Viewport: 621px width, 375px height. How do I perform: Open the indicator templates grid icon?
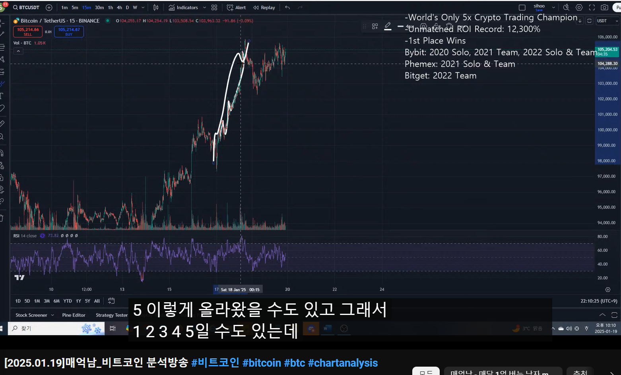click(x=214, y=8)
